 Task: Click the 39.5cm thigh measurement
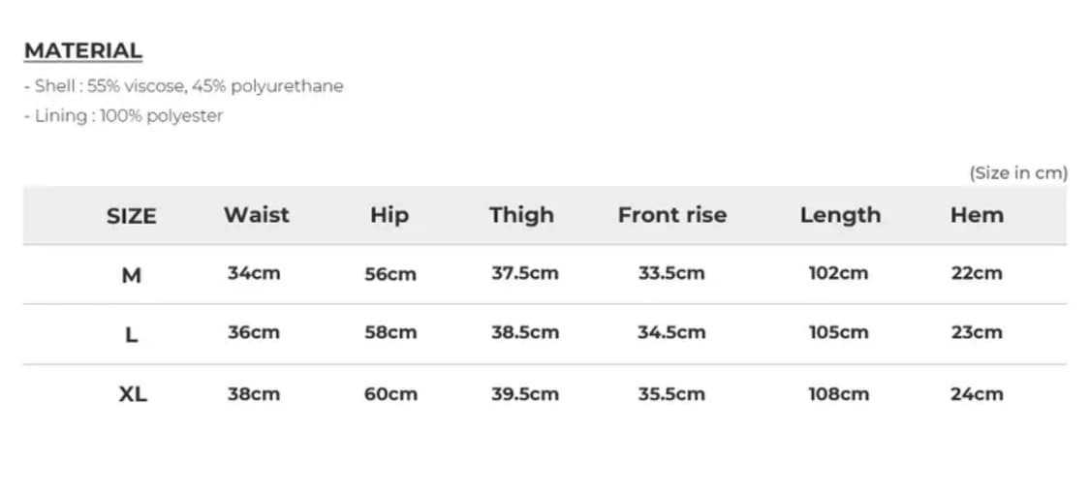coord(525,394)
